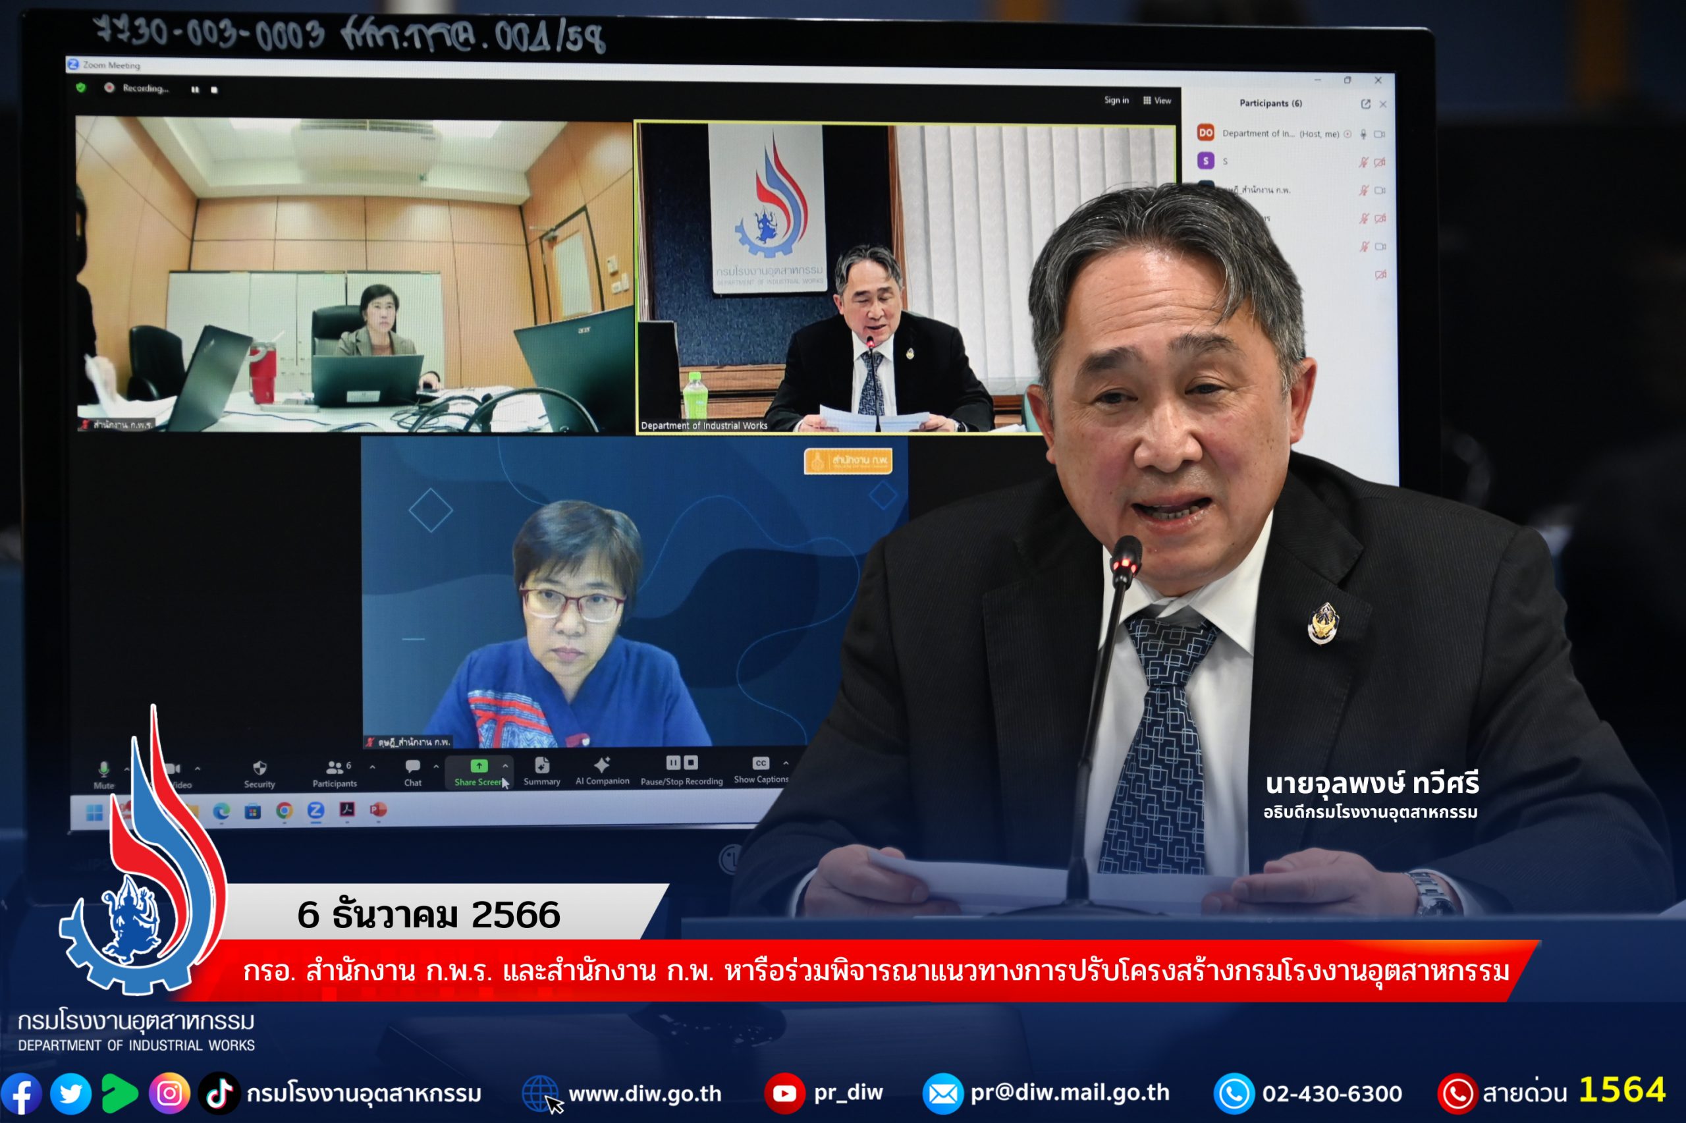Toggle the host's camera in Participants list
Image resolution: width=1686 pixels, height=1123 pixels.
tap(1380, 134)
